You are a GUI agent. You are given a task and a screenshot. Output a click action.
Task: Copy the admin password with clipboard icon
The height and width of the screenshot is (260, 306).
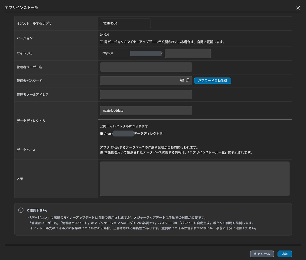[x=188, y=80]
